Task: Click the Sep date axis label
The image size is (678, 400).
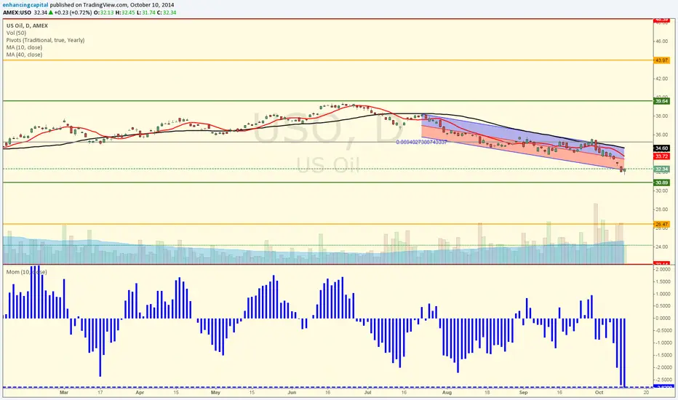Action: (523, 393)
